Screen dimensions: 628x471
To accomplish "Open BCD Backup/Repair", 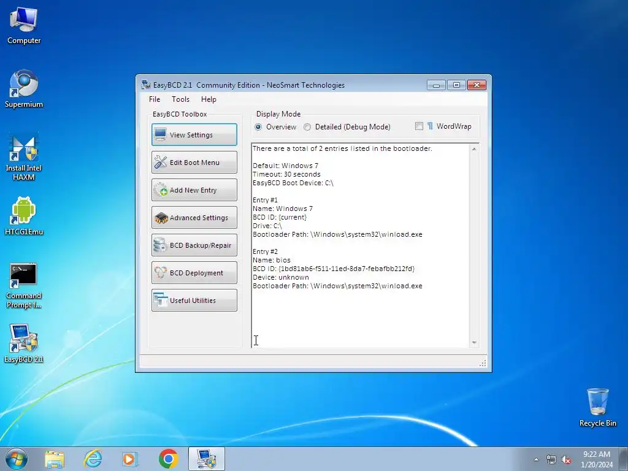I will [x=194, y=245].
